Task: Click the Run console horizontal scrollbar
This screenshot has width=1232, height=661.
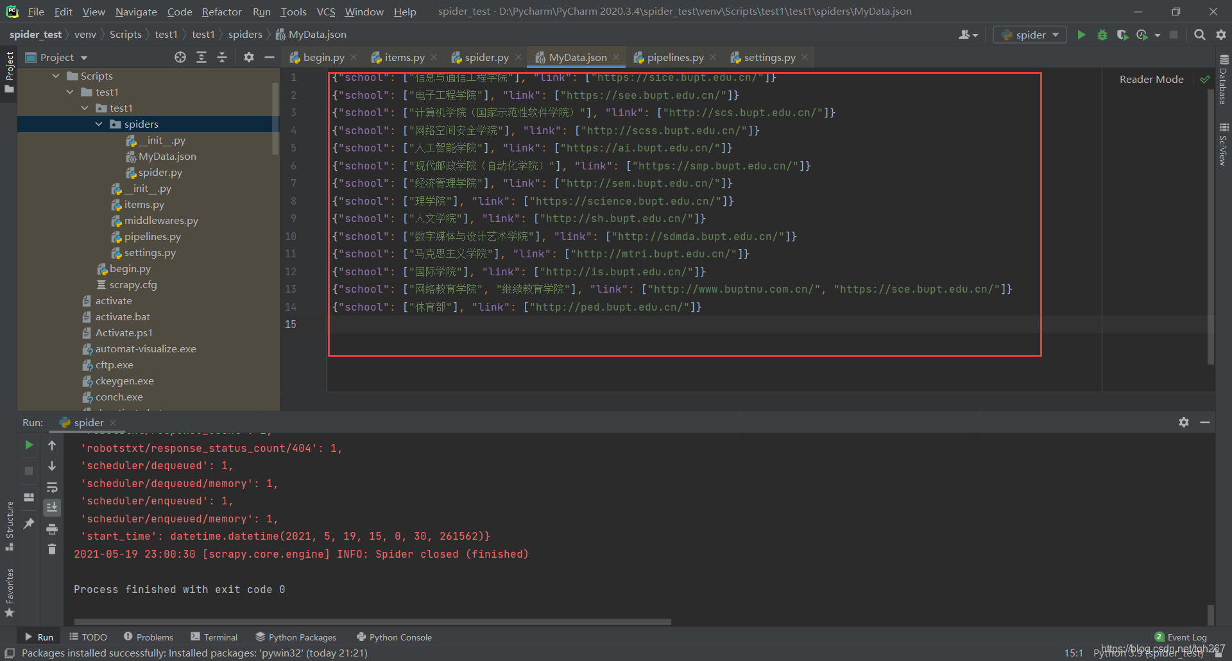Action: click(x=372, y=621)
